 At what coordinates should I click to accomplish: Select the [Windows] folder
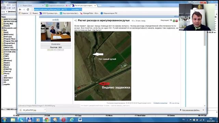[x=8, y=61]
